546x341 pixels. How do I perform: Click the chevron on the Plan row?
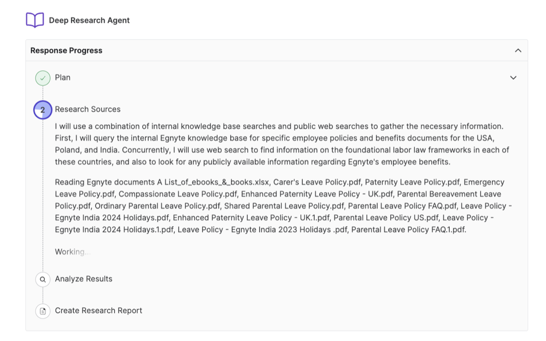[x=513, y=78]
